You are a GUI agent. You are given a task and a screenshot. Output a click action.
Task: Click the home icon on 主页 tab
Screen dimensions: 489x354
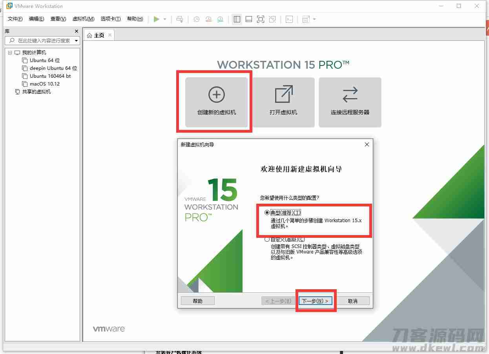click(x=89, y=35)
